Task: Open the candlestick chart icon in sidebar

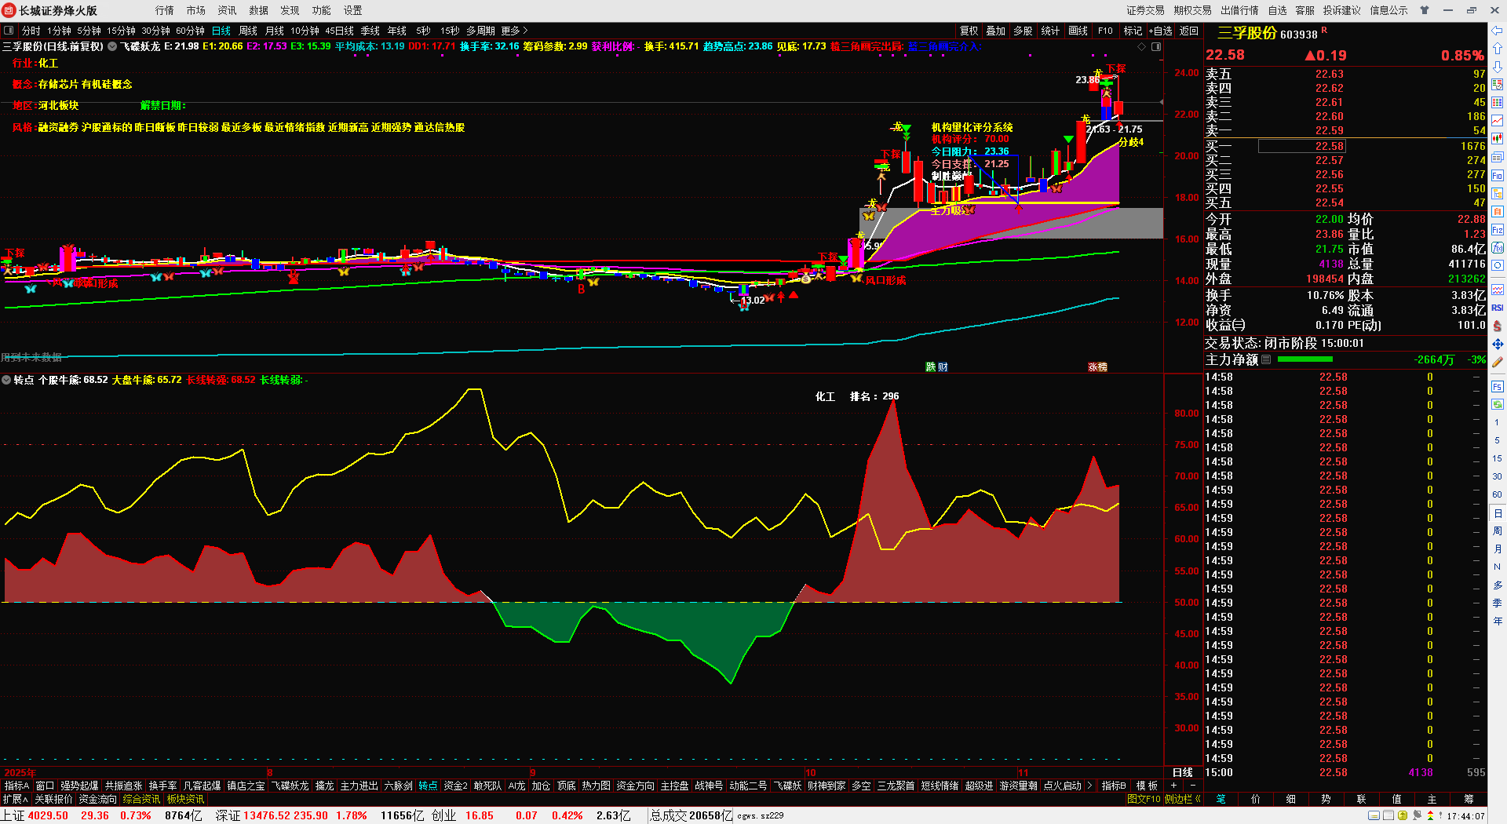Action: coord(1498,139)
